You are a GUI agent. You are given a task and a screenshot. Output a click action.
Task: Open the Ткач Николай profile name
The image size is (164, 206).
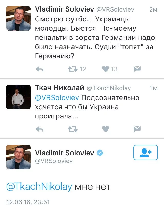tap(59, 88)
